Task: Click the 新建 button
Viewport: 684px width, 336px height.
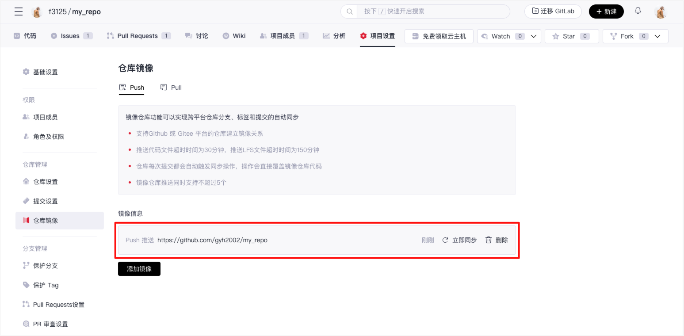Action: [606, 11]
